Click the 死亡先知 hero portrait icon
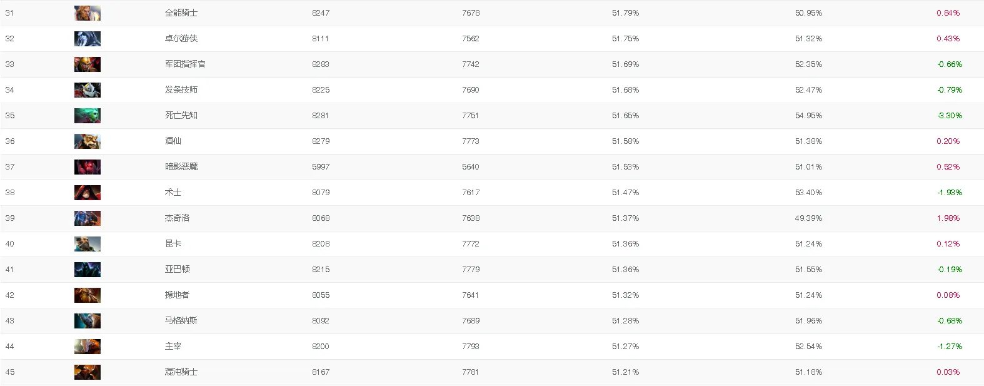The width and height of the screenshot is (984, 386). pyautogui.click(x=87, y=115)
